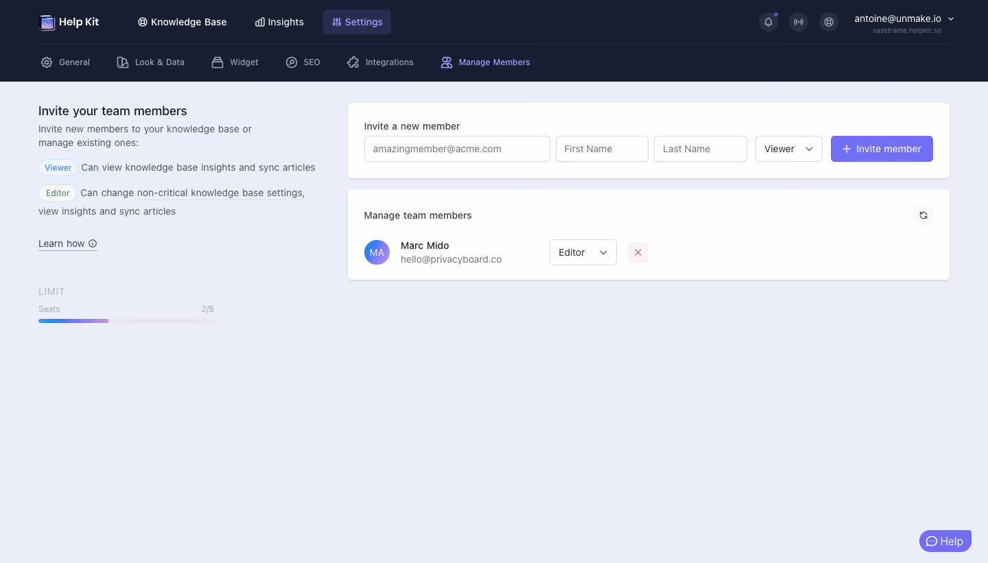The width and height of the screenshot is (988, 563).
Task: Focus the First Name field
Action: [602, 149]
